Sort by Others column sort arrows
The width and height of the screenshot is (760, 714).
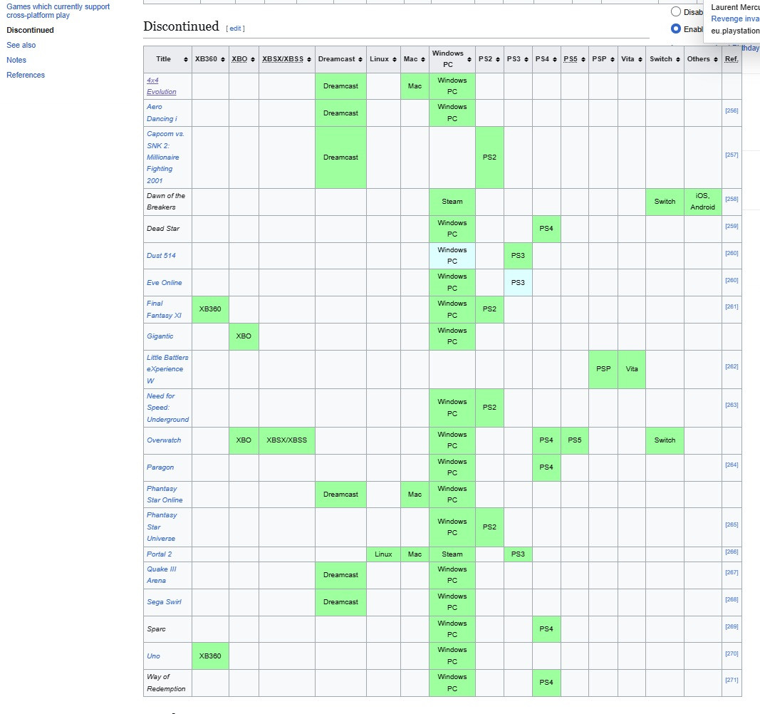point(715,59)
